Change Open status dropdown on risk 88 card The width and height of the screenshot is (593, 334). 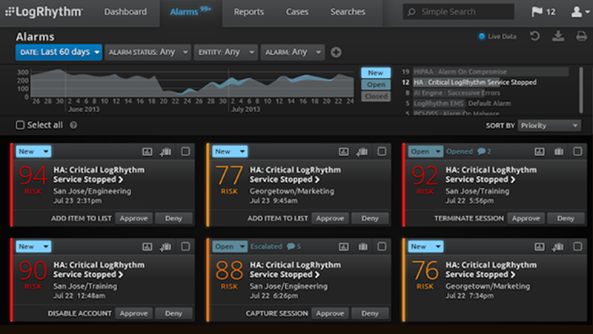click(x=230, y=246)
